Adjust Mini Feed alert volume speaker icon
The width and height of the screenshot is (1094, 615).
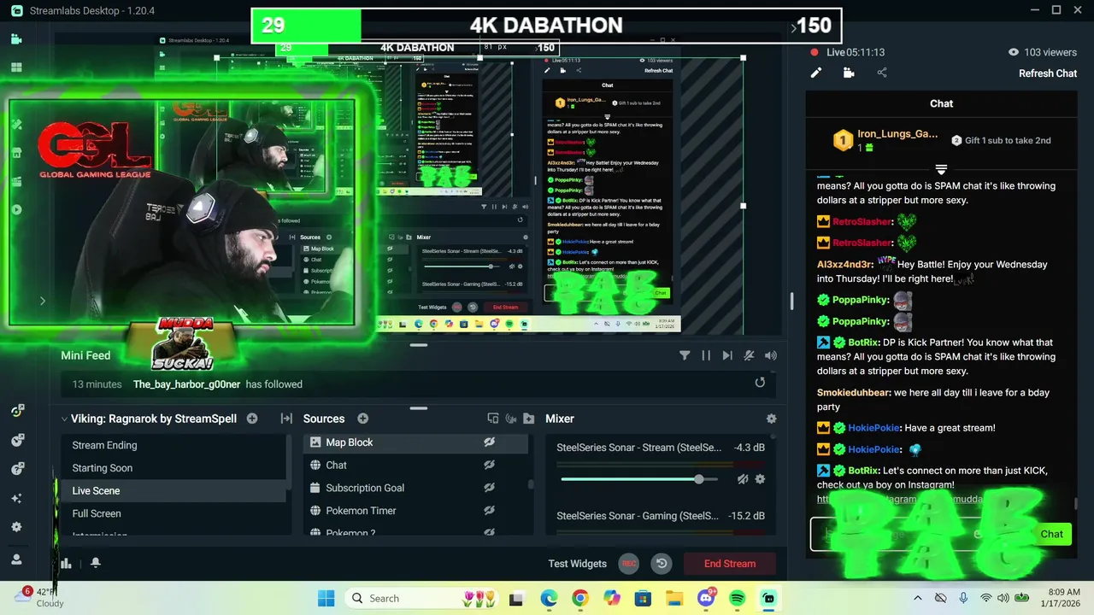point(771,355)
